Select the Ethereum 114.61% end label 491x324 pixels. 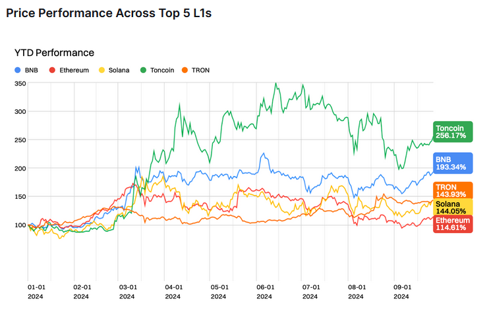click(453, 224)
